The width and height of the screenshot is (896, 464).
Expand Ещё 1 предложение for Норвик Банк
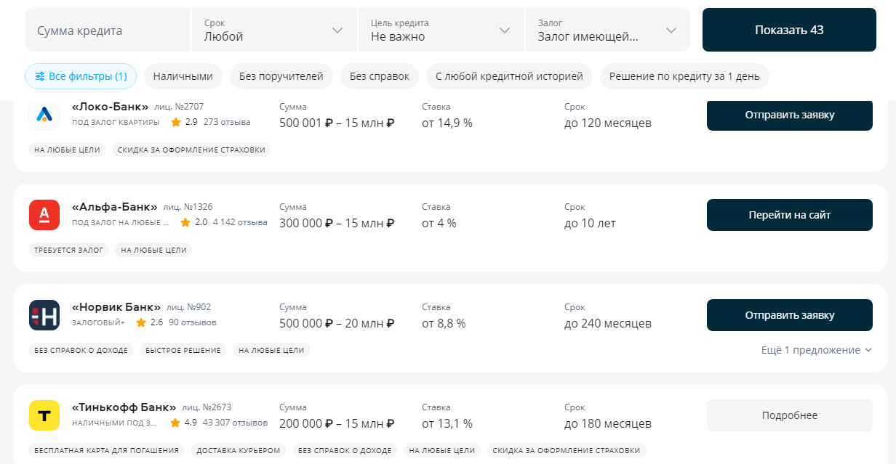[816, 350]
